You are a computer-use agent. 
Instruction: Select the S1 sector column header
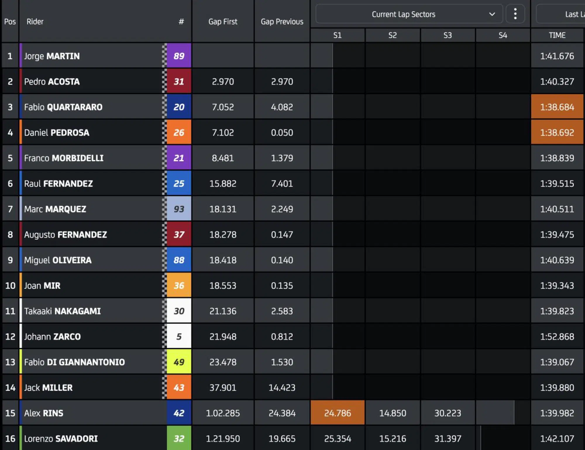pyautogui.click(x=337, y=35)
